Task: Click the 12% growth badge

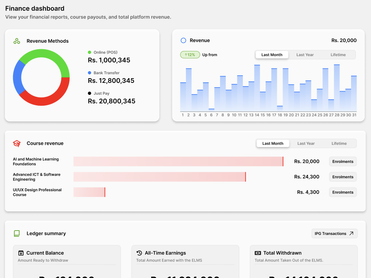Action: (190, 55)
